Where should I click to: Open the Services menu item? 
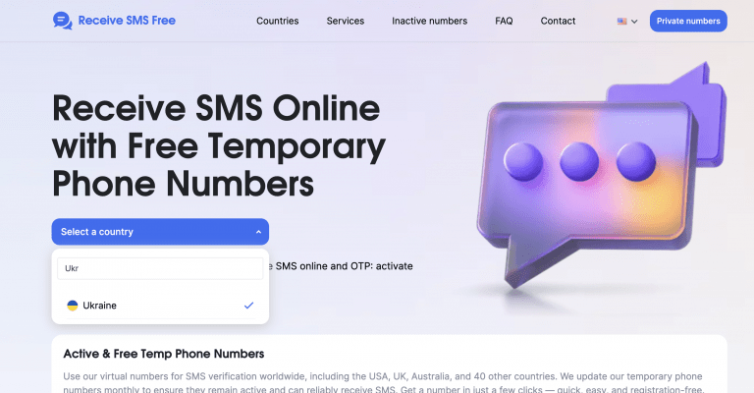[346, 21]
